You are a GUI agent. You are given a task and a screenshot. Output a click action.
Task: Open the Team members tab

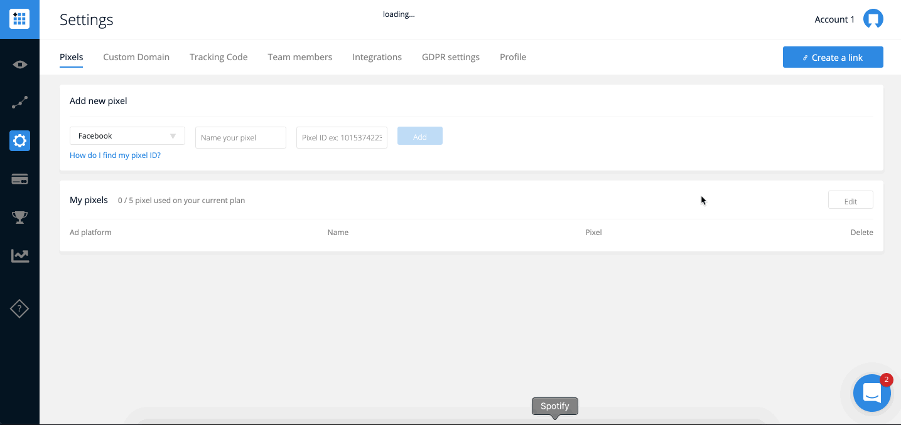click(x=299, y=57)
